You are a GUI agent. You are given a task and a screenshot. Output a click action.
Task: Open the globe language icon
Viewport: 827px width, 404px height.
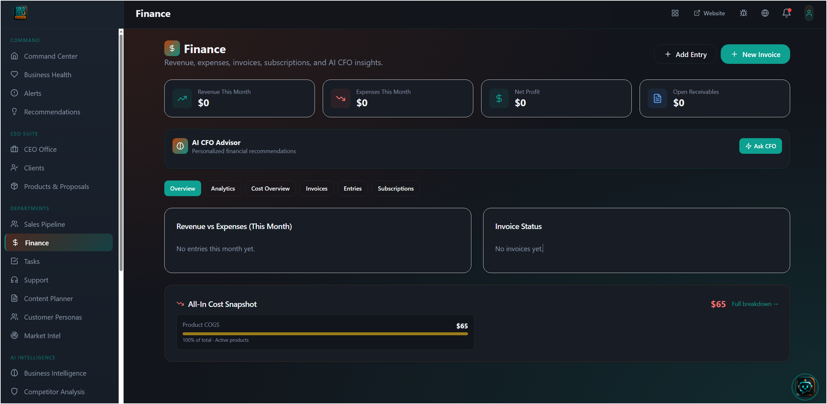click(x=765, y=13)
